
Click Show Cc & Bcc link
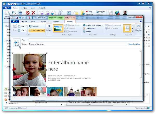click(134, 44)
